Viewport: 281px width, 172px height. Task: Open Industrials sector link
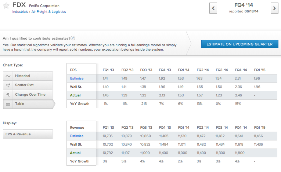pos(20,12)
